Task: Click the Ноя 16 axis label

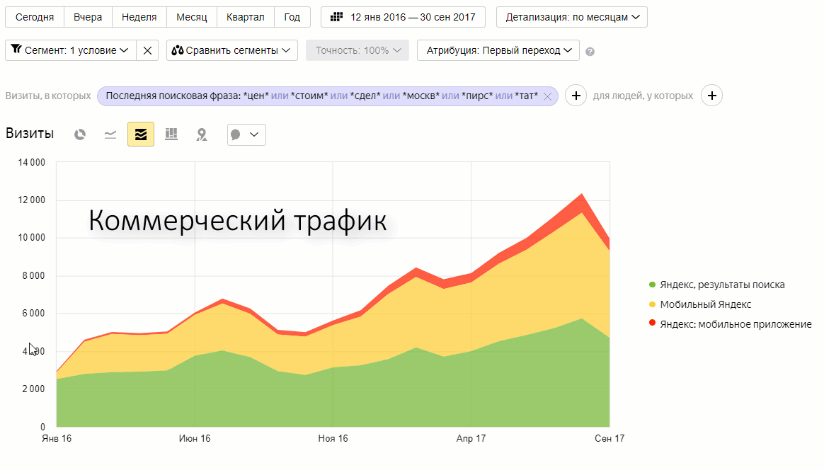Action: click(333, 438)
